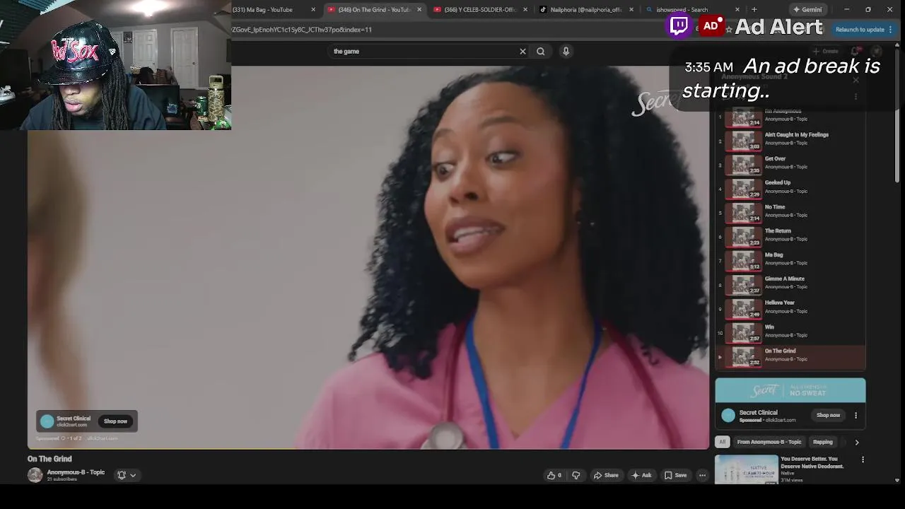The width and height of the screenshot is (905, 509).
Task: Close the Anonymous Sound 2 playlist panel
Action: (x=856, y=80)
